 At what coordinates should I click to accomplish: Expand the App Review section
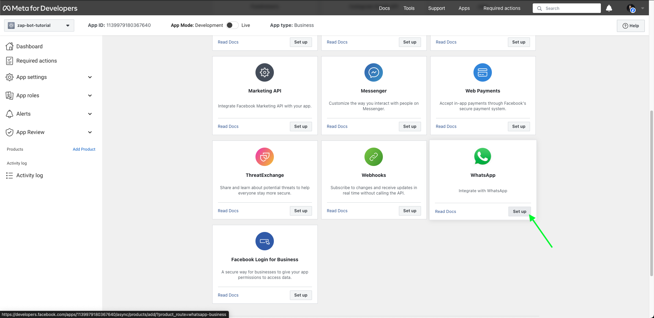[x=90, y=132]
